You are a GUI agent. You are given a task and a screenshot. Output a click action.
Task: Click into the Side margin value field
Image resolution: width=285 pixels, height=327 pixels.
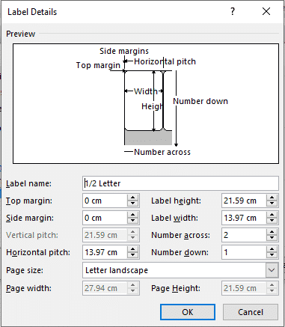tap(105, 218)
